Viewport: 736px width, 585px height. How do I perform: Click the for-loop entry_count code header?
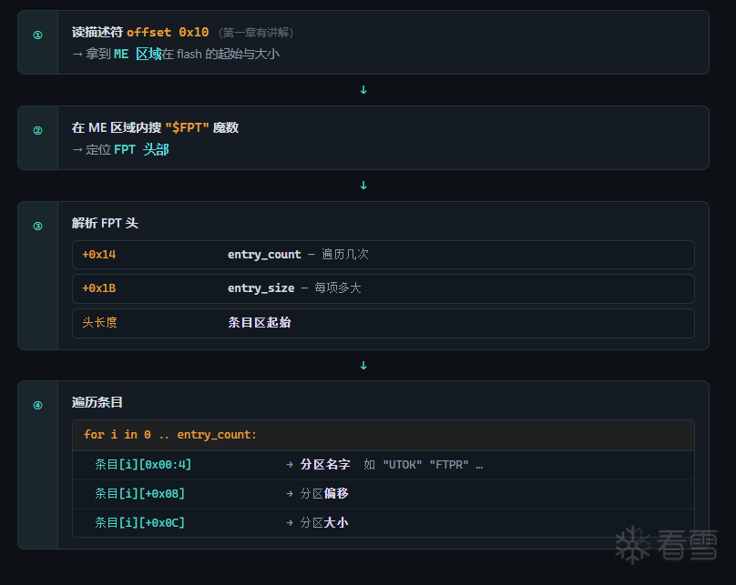pyautogui.click(x=383, y=435)
